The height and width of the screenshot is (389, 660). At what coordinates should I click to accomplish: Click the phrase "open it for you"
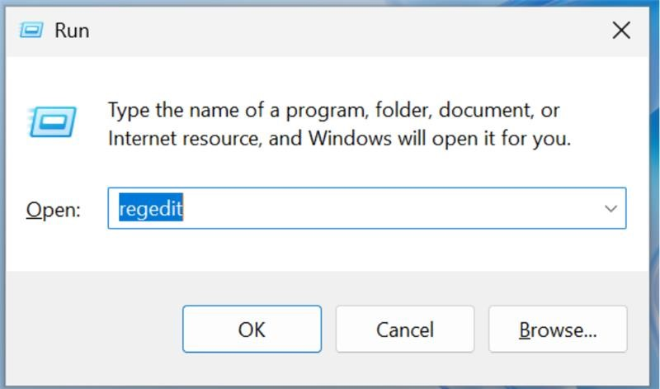pos(502,139)
